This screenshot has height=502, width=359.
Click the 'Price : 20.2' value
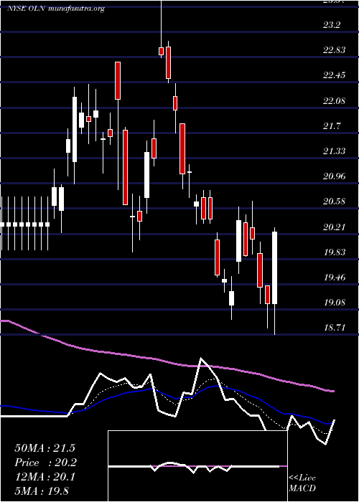point(45,463)
